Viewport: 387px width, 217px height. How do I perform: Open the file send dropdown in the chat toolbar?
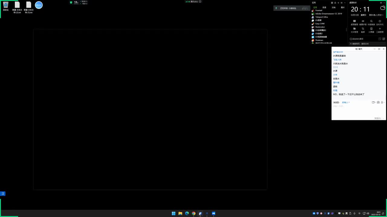(374, 102)
